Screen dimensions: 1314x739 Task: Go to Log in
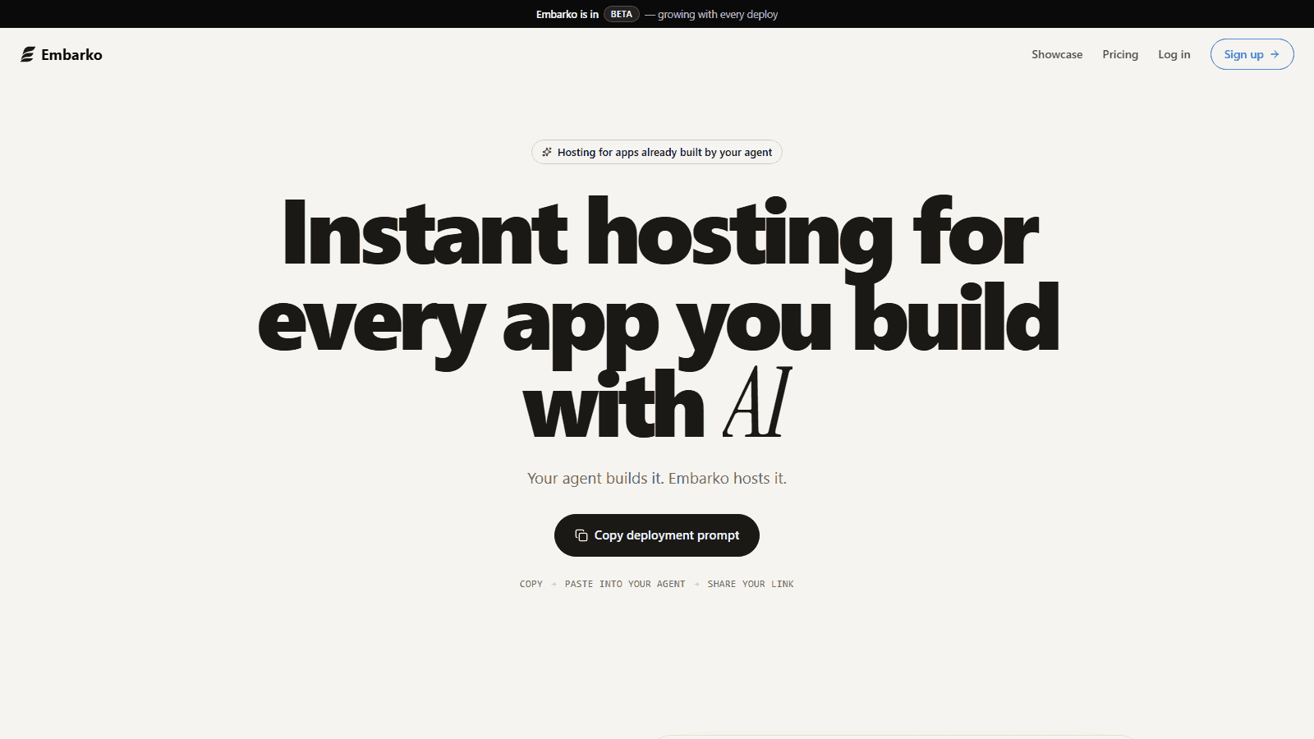coord(1174,54)
